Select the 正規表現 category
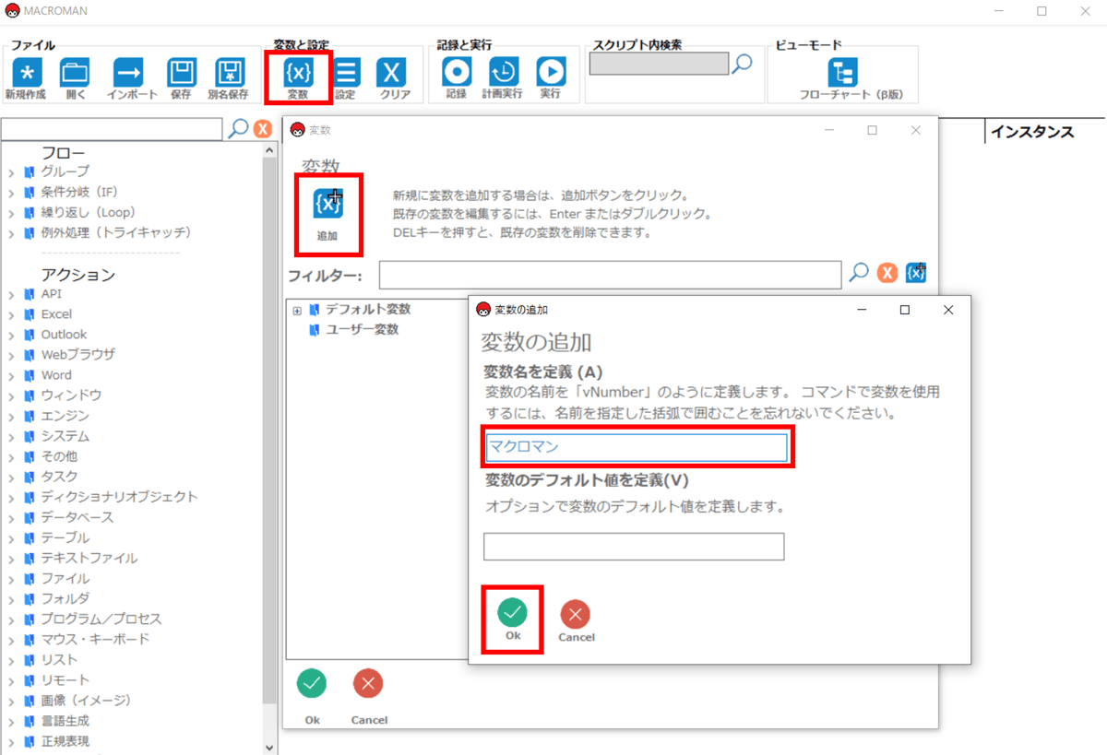This screenshot has width=1107, height=755. [x=65, y=740]
